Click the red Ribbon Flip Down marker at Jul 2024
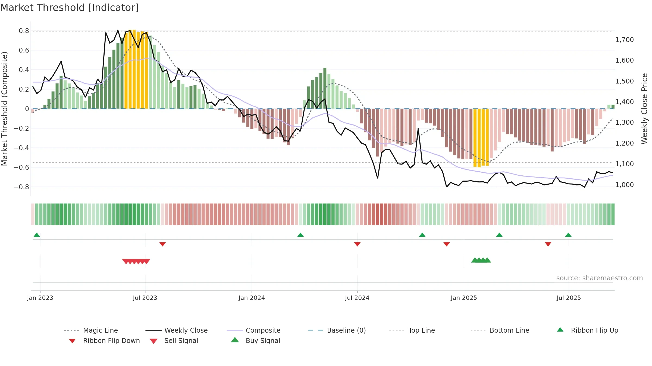652x366 pixels. (357, 244)
